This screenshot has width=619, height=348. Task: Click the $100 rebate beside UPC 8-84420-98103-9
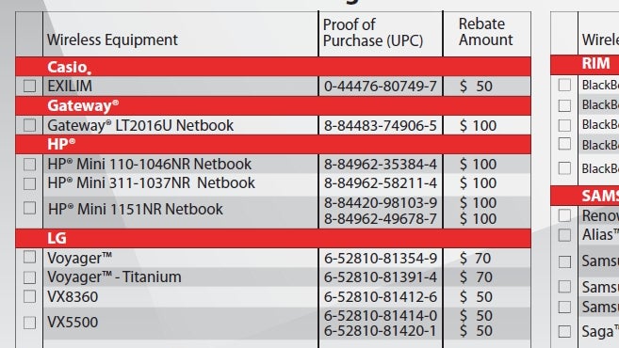pos(478,203)
